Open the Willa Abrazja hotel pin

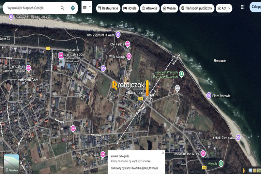click(x=129, y=56)
